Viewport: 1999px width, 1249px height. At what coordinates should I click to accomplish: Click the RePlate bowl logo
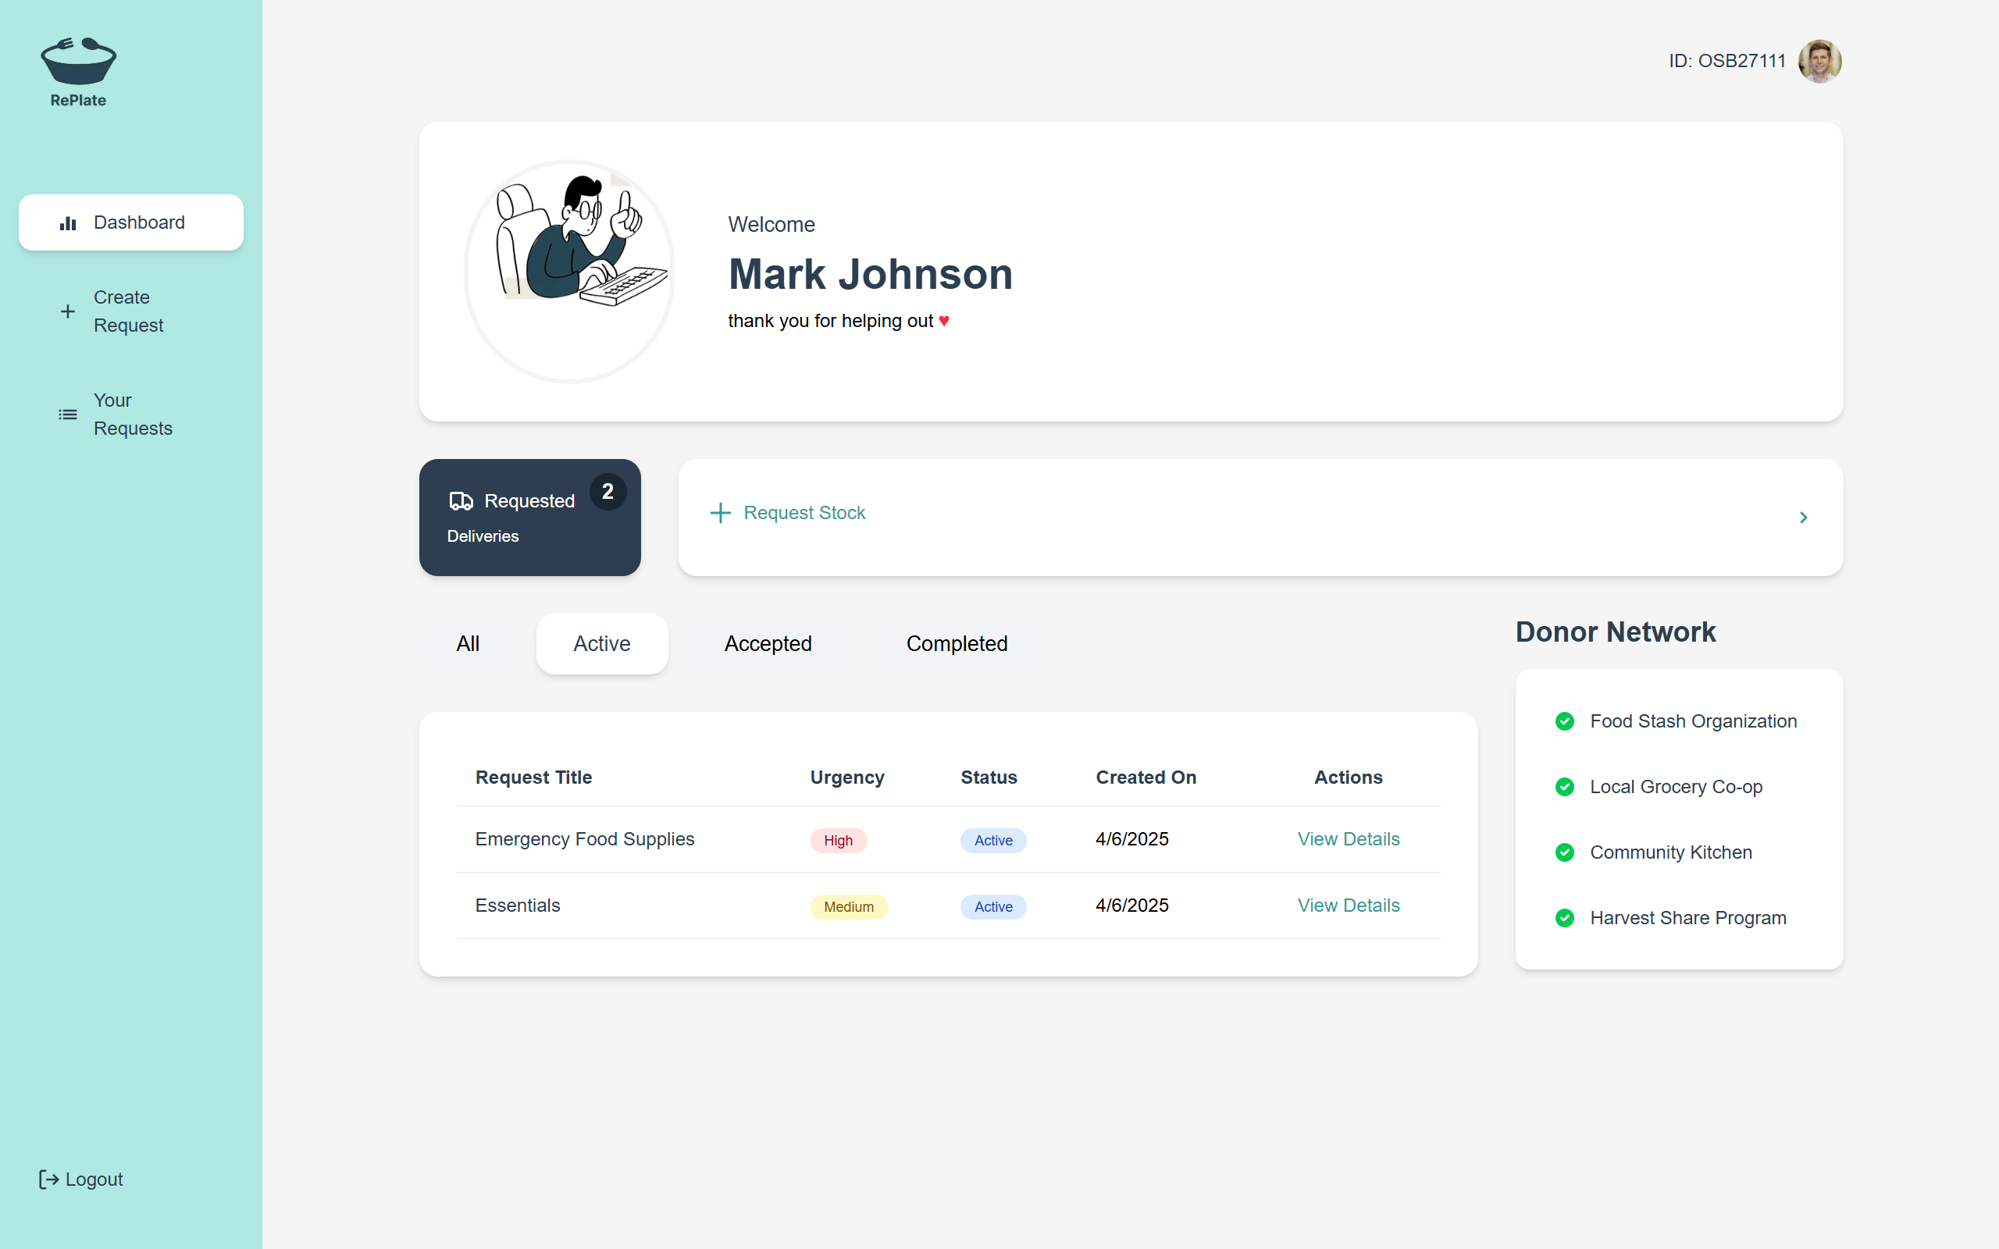coord(78,62)
